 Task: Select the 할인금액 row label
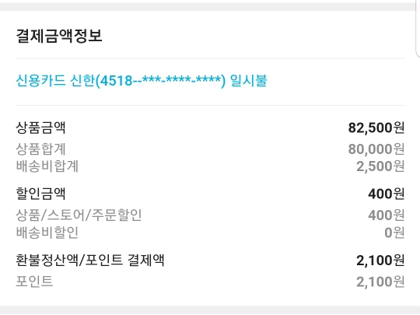(x=40, y=194)
